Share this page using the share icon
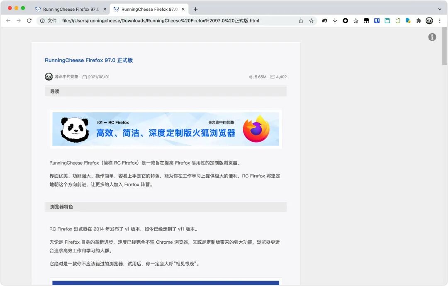This screenshot has height=286, width=448. [301, 21]
